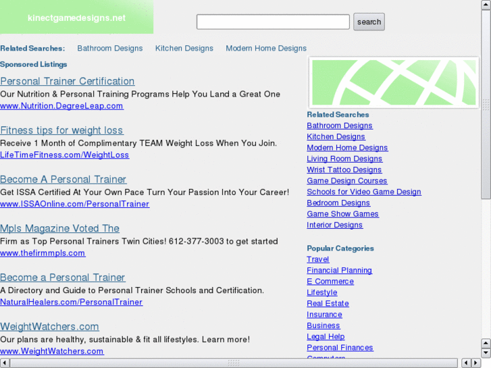Visit www.WeightWatchers.com URL link

52,351
